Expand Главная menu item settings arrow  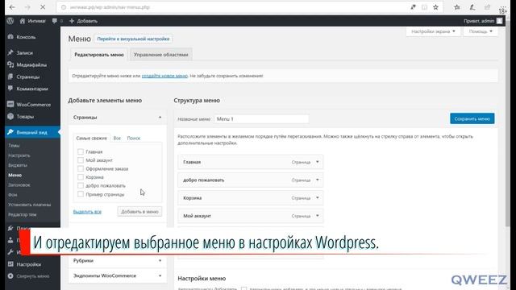(x=317, y=162)
